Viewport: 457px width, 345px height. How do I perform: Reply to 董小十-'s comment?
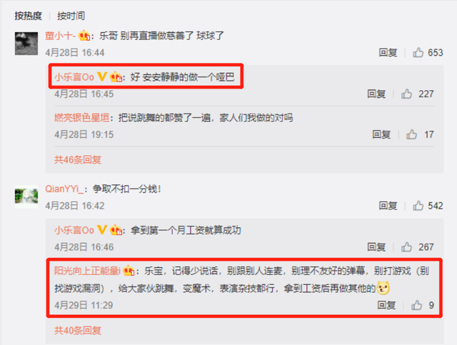pos(388,52)
